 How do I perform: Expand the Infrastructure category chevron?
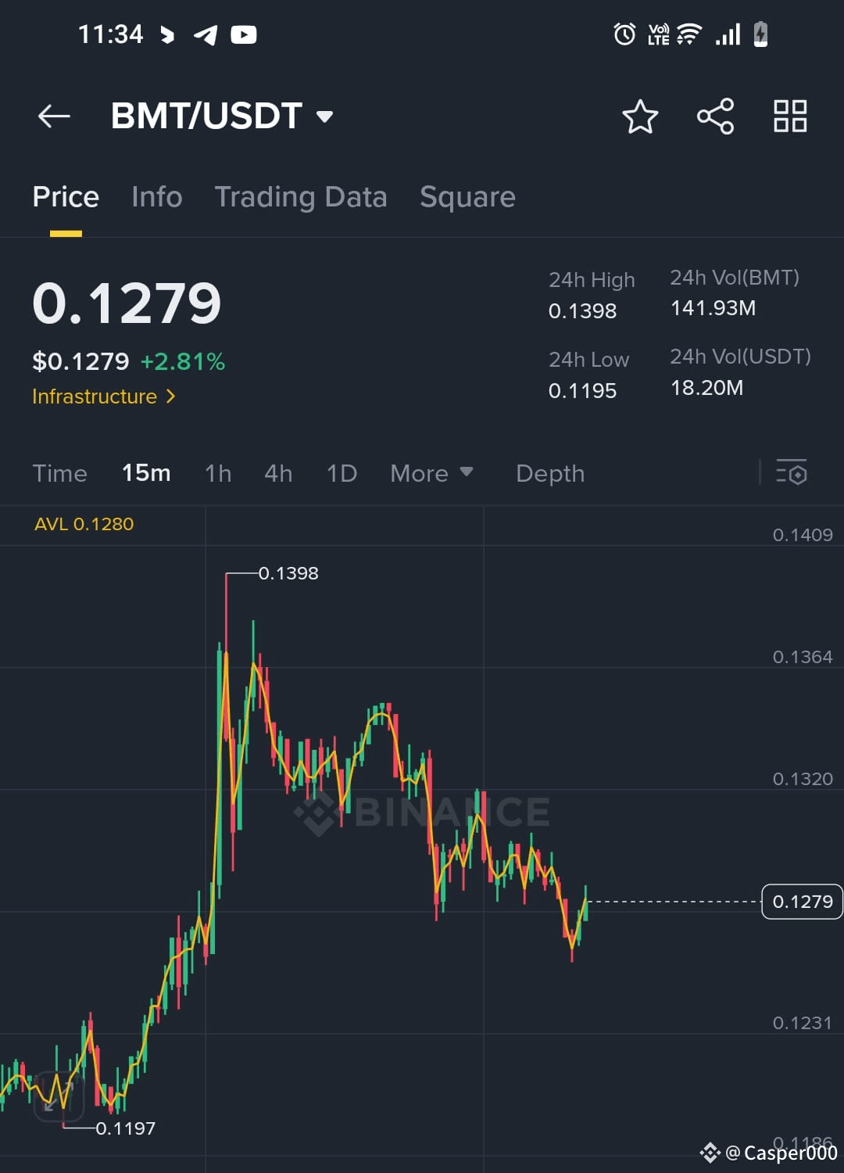170,396
